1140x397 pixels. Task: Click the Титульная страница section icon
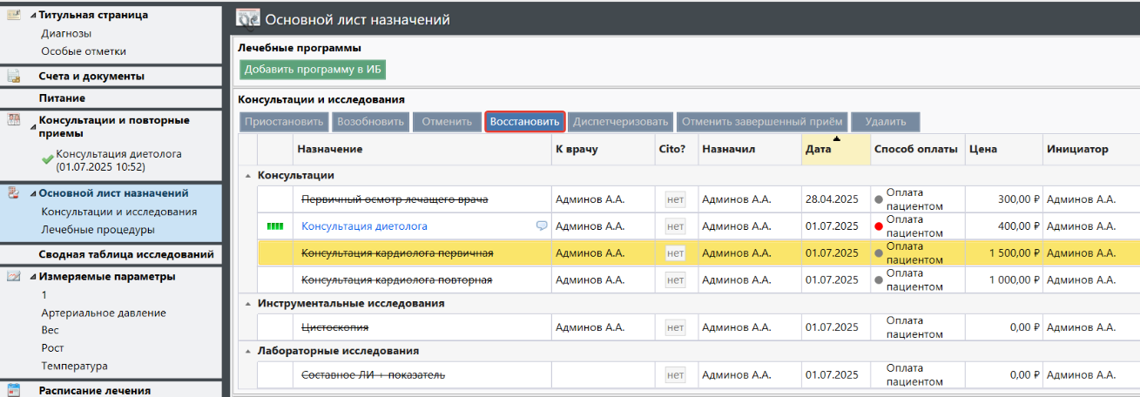click(14, 15)
